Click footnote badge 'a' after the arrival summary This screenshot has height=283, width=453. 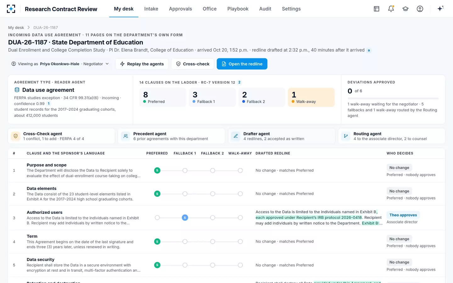(x=369, y=50)
